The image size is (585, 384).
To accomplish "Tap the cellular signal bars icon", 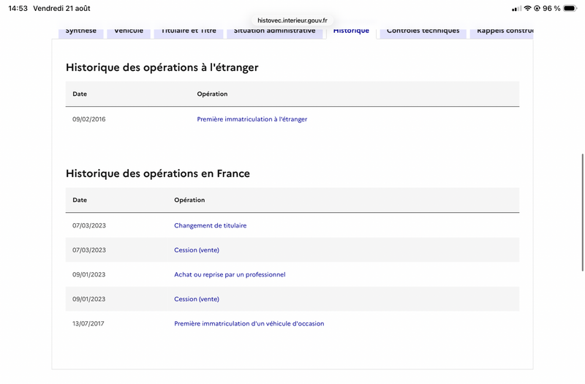I will (517, 8).
